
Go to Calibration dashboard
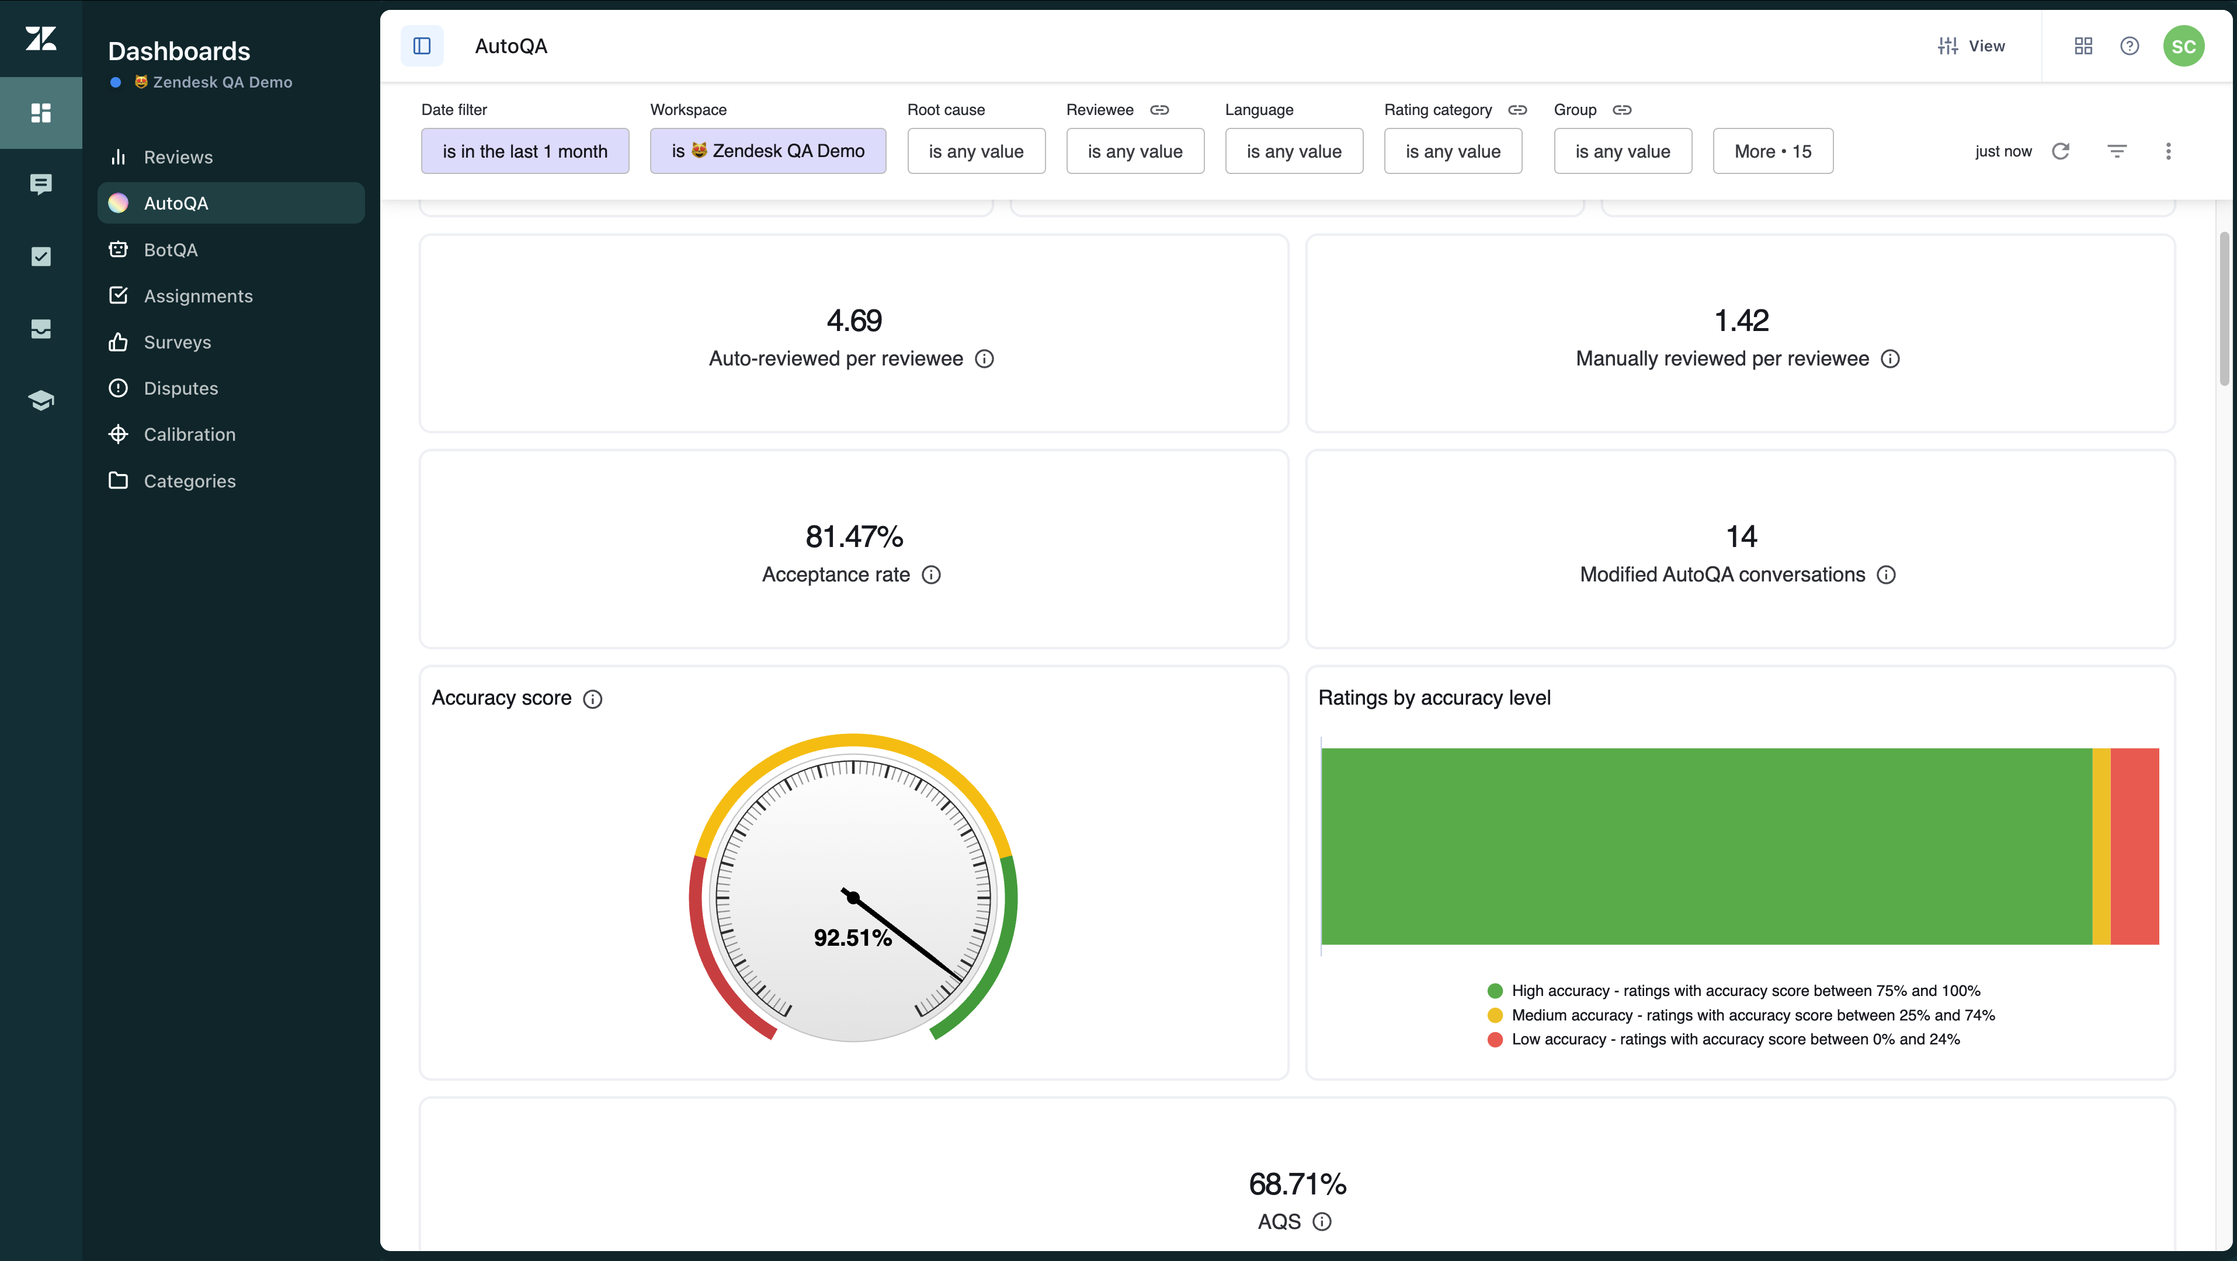tap(189, 435)
